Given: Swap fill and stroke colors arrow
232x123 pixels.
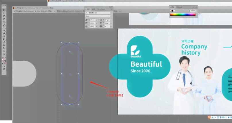Looking at the screenshot, I should pos(5,57).
